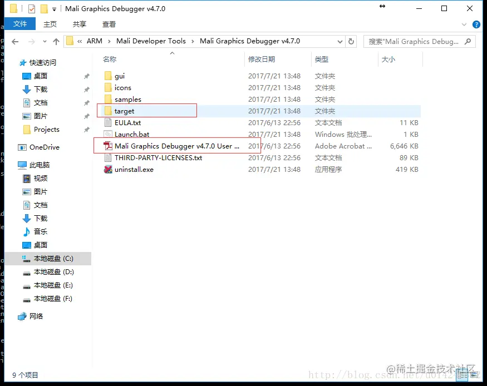Expand the ARM breadcrumb arrow
This screenshot has height=386, width=487.
point(109,41)
